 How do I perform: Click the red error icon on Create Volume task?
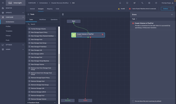102,34
